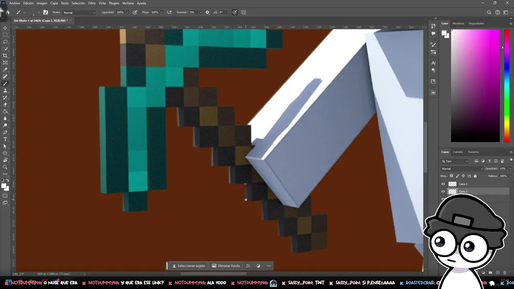The height and width of the screenshot is (289, 514).
Task: Open layer filter Tipo dropdown
Action: click(x=455, y=161)
